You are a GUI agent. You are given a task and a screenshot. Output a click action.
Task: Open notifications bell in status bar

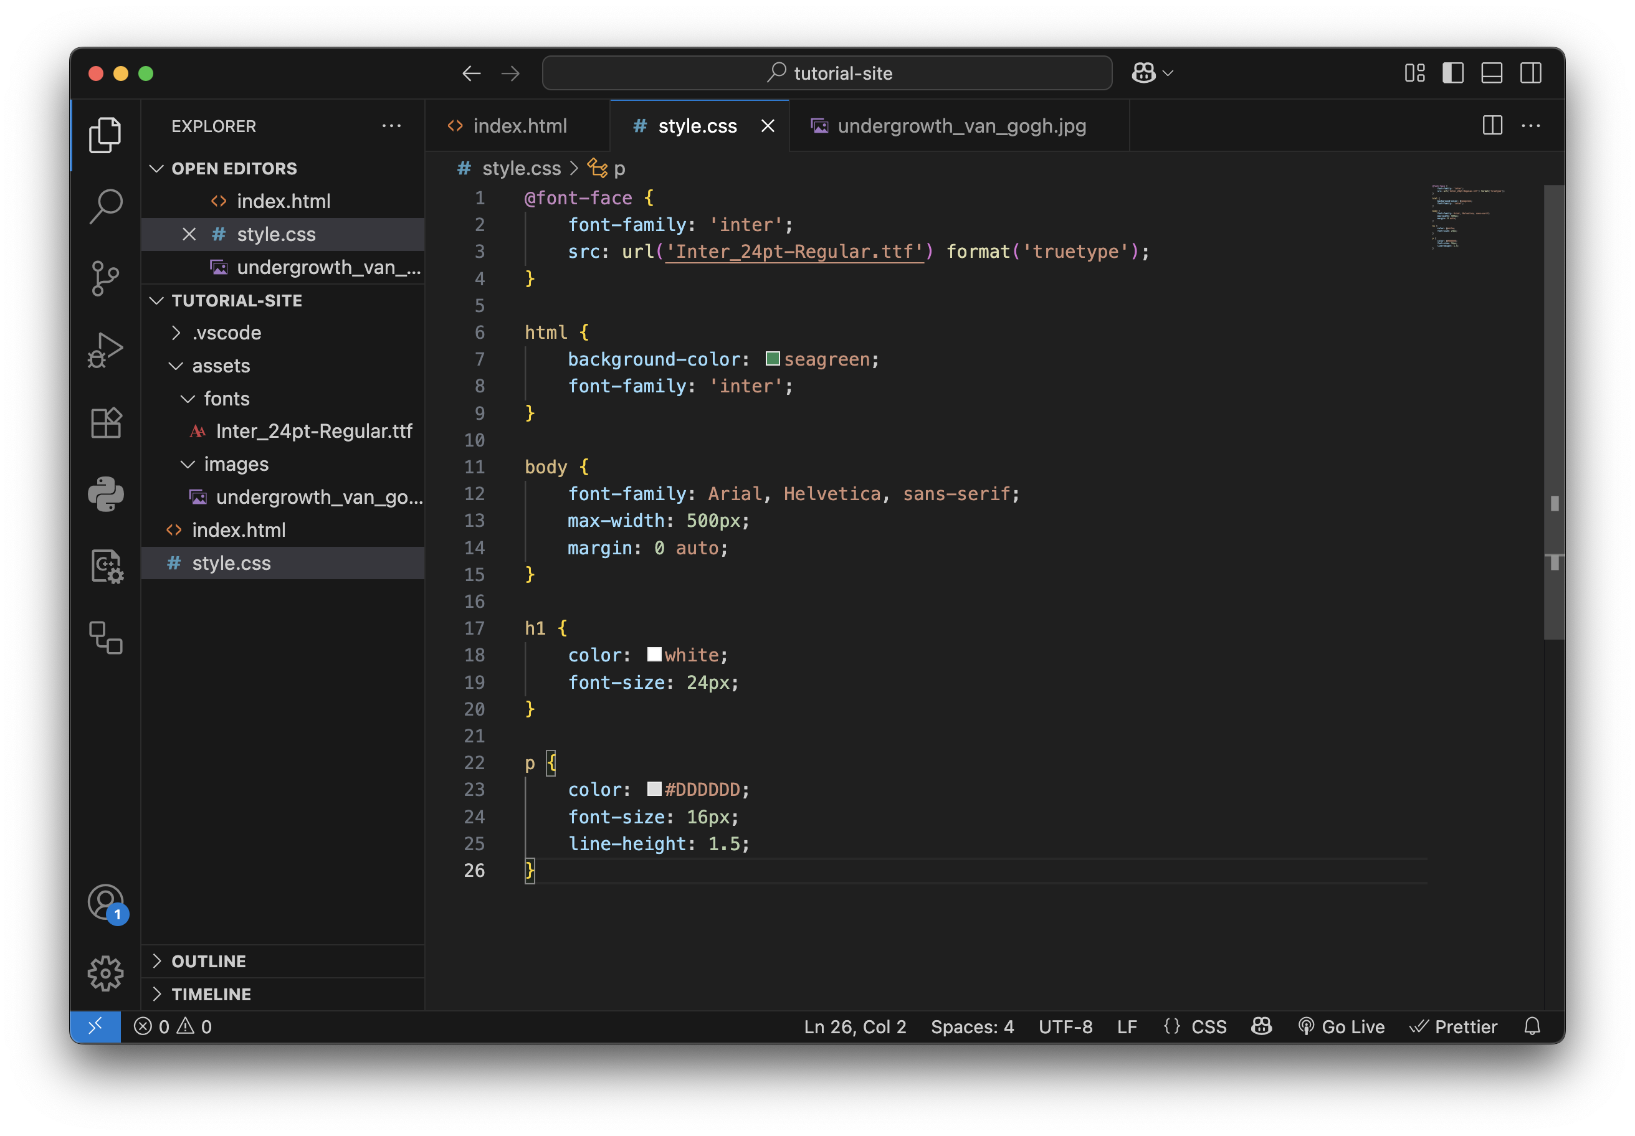[1532, 1026]
